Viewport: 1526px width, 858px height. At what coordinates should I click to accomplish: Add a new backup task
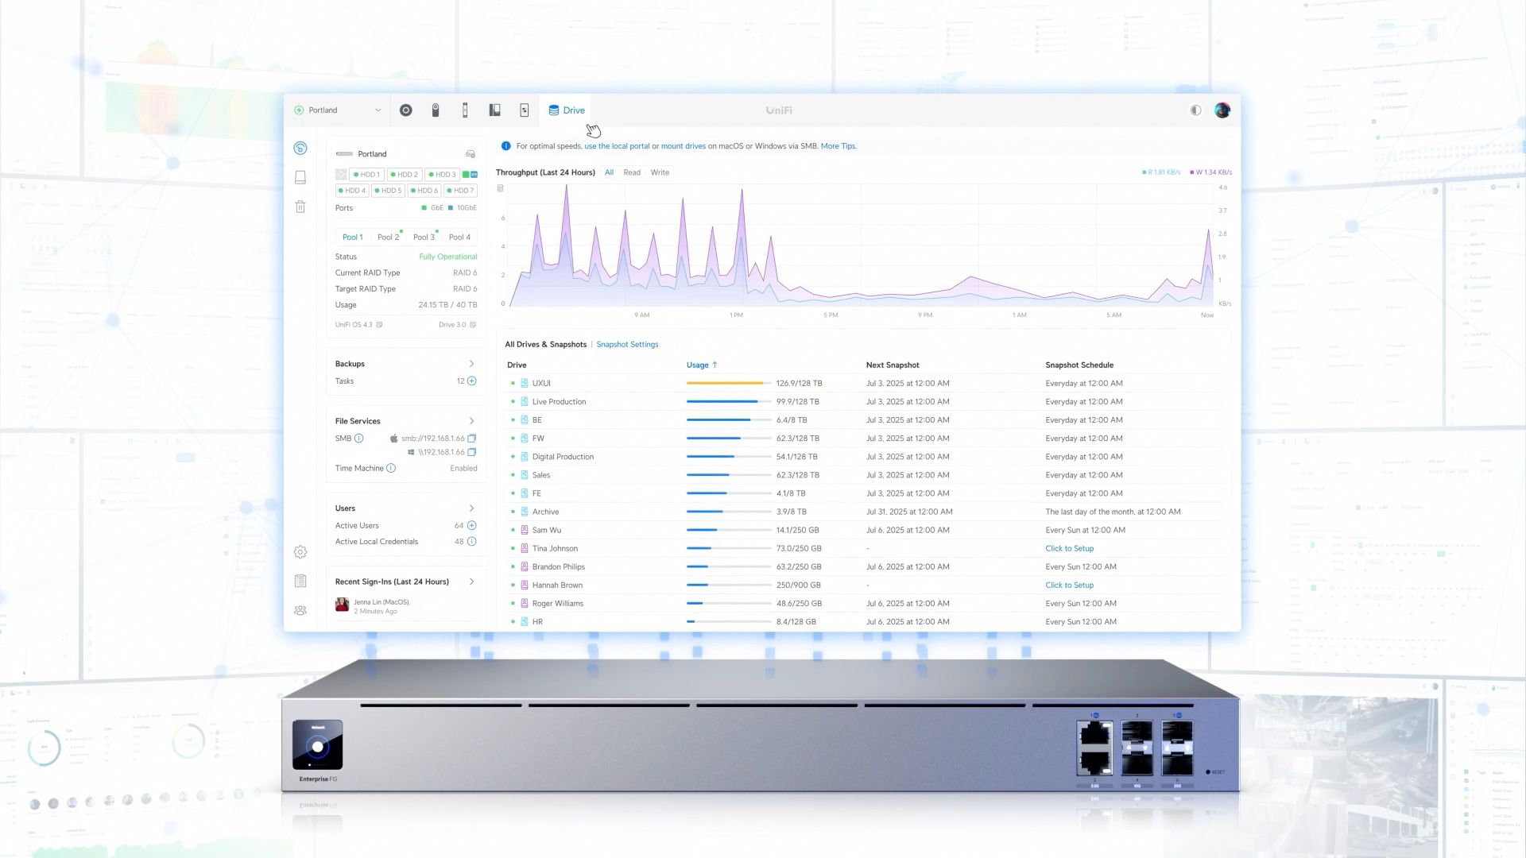coord(471,381)
